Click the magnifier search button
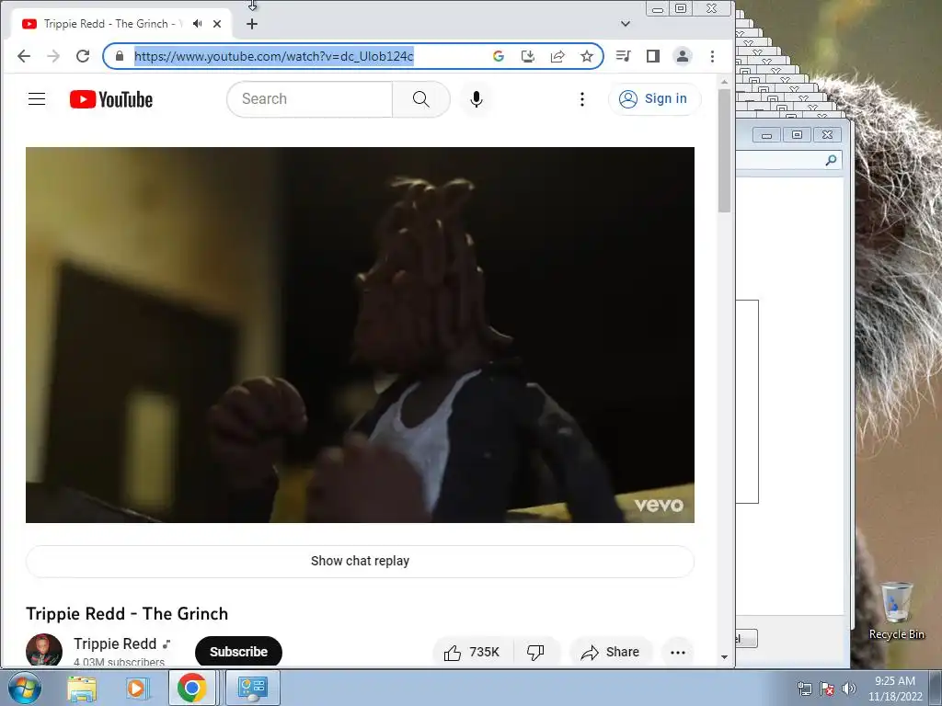This screenshot has width=942, height=706. pos(421,99)
